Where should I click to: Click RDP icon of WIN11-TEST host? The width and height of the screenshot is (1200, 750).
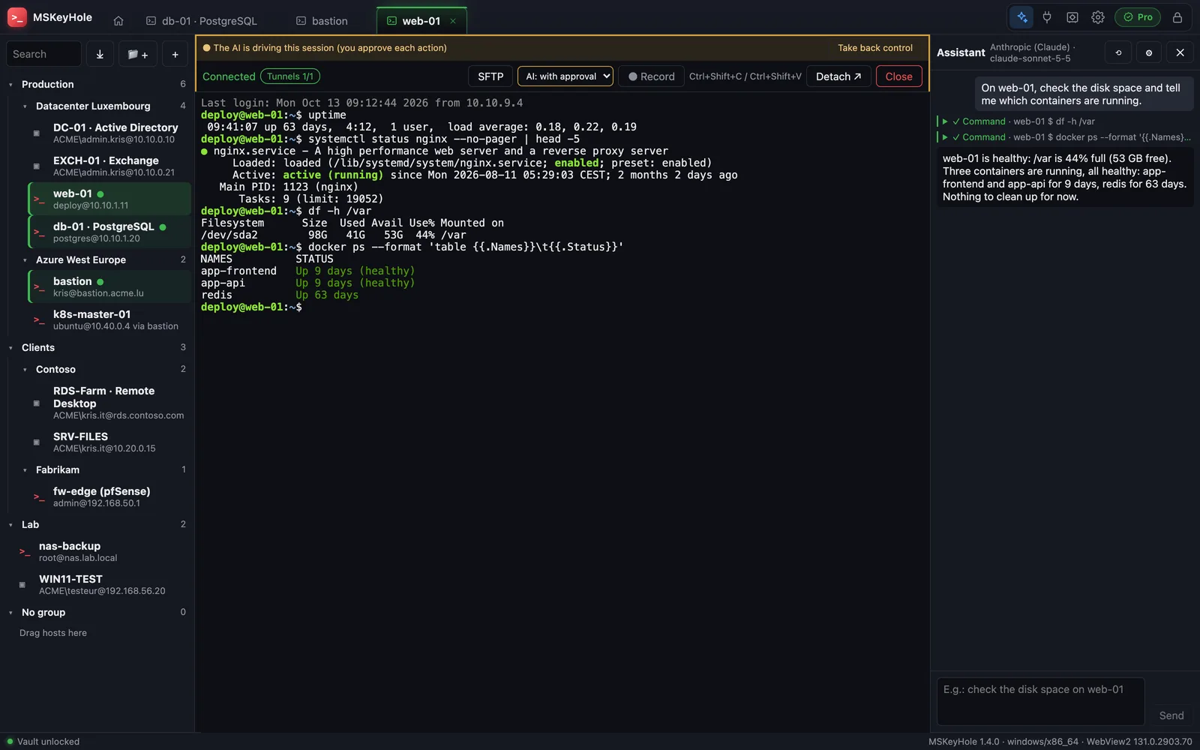[22, 584]
